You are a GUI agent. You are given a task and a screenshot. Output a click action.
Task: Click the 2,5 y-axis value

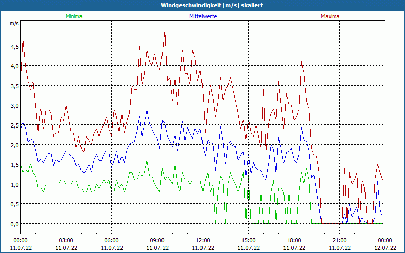tap(14, 125)
